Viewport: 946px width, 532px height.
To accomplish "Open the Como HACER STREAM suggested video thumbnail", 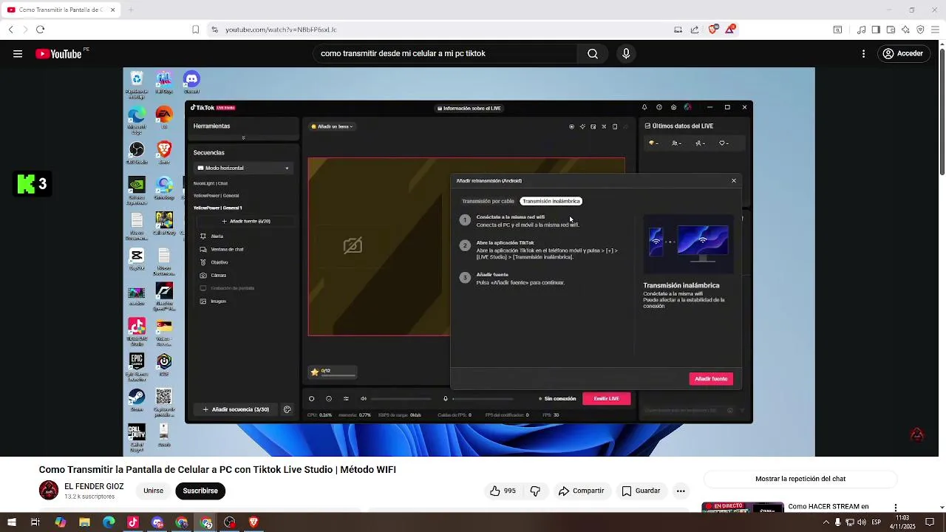I will [x=743, y=507].
